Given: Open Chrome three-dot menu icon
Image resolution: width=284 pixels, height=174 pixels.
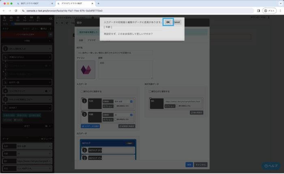Looking at the screenshot, I should pos(280,11).
